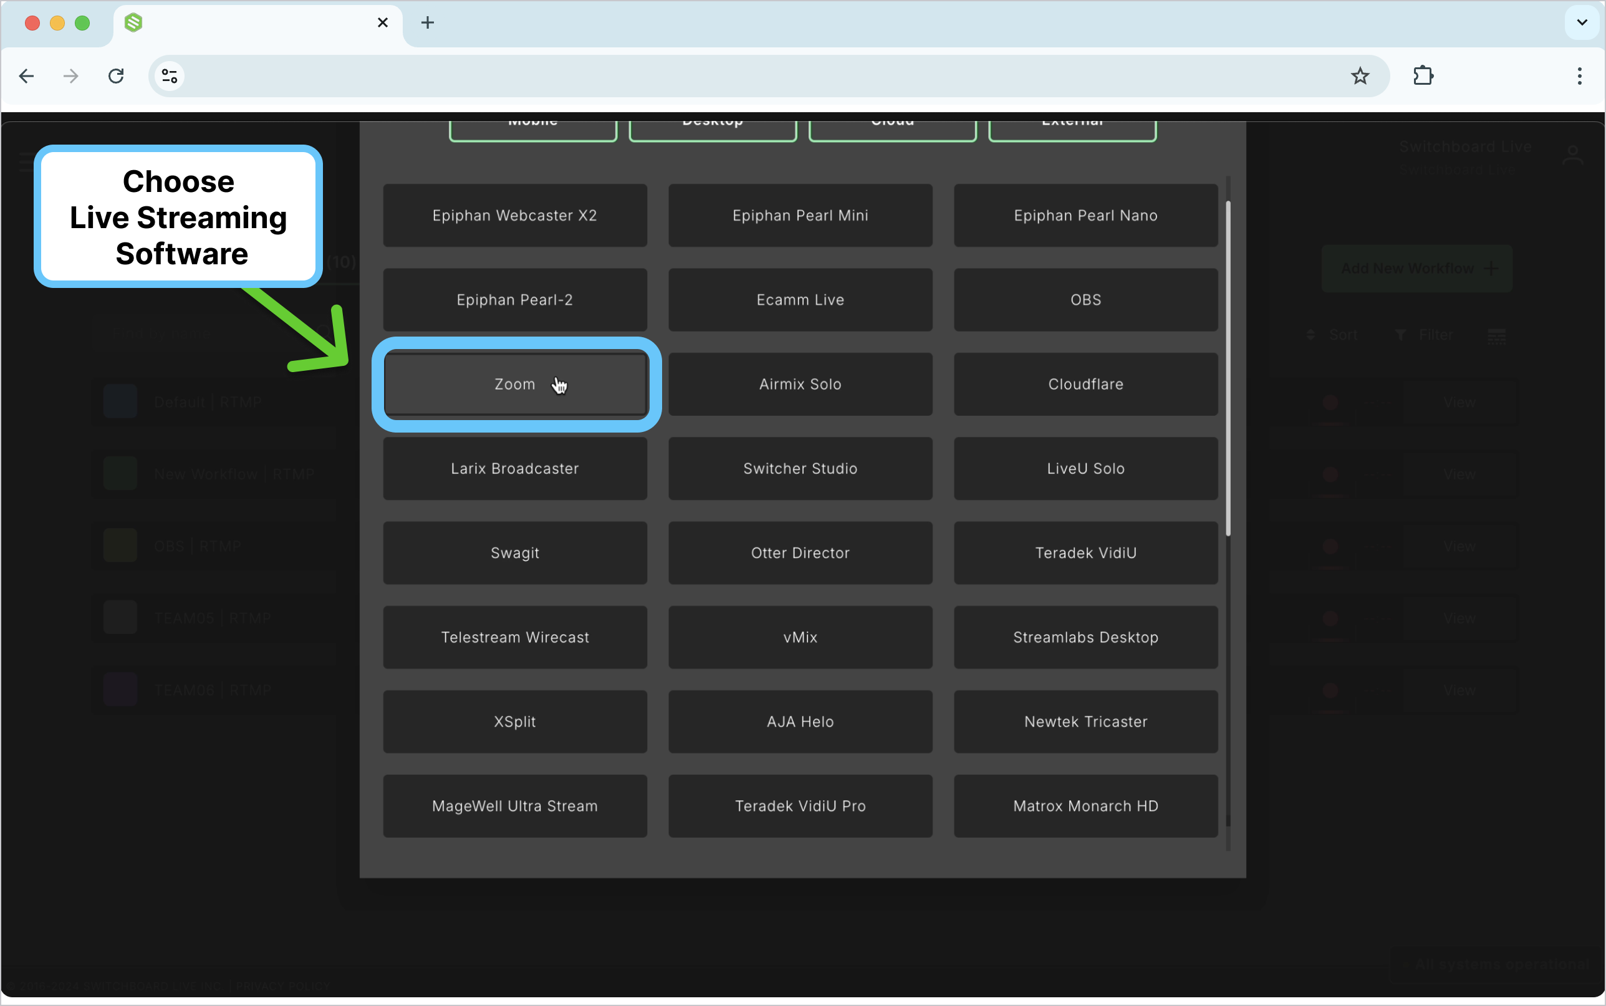Choose Ecamm Live software

coord(801,300)
